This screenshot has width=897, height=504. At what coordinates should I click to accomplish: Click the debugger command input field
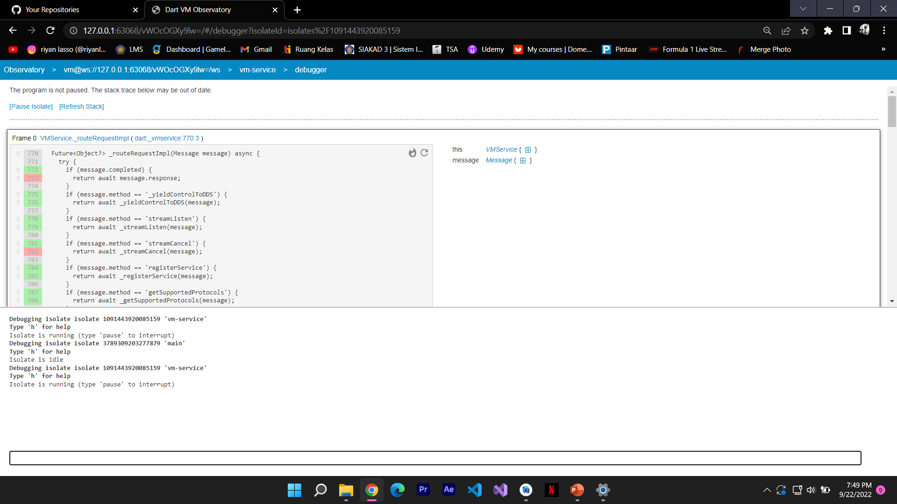click(434, 458)
